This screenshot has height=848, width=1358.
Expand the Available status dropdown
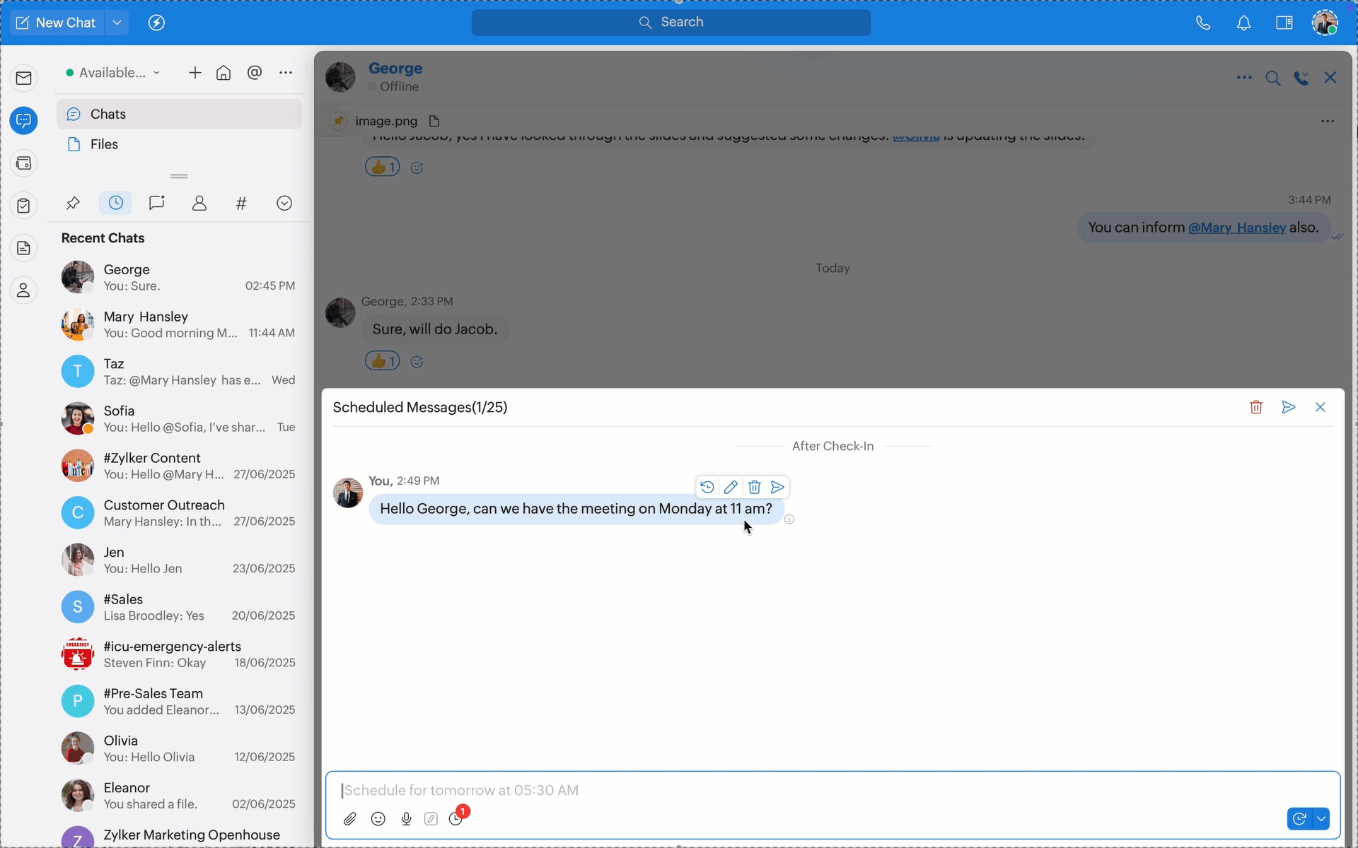click(156, 73)
